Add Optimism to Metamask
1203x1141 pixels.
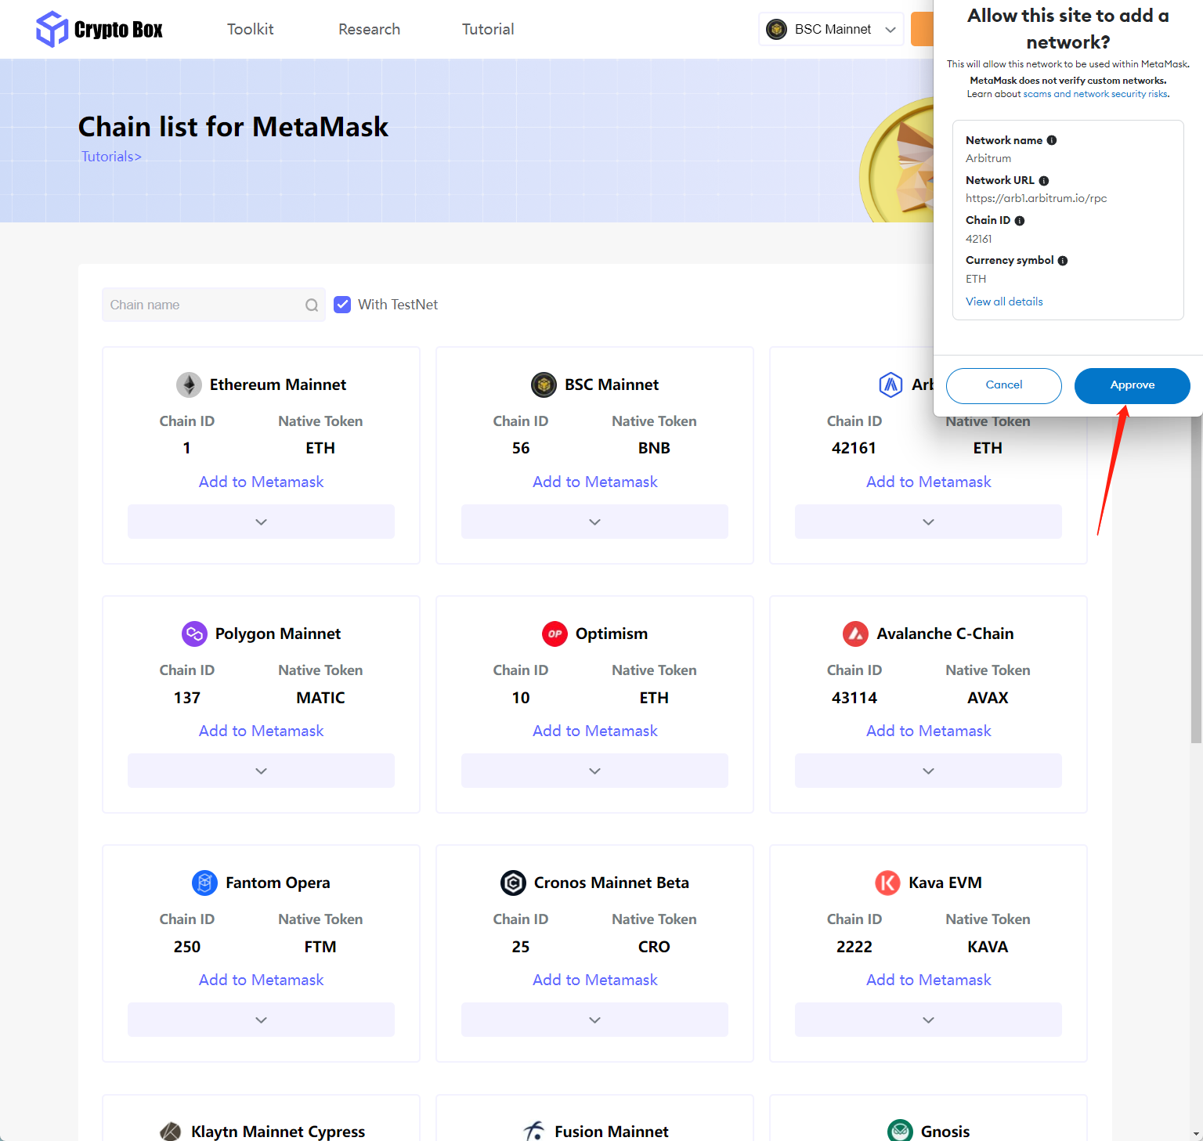pyautogui.click(x=595, y=731)
